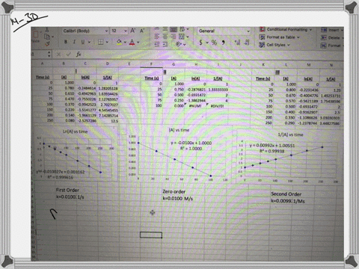
Task: Select the 'k=0.0100 M/s' cell
Action: click(x=178, y=199)
